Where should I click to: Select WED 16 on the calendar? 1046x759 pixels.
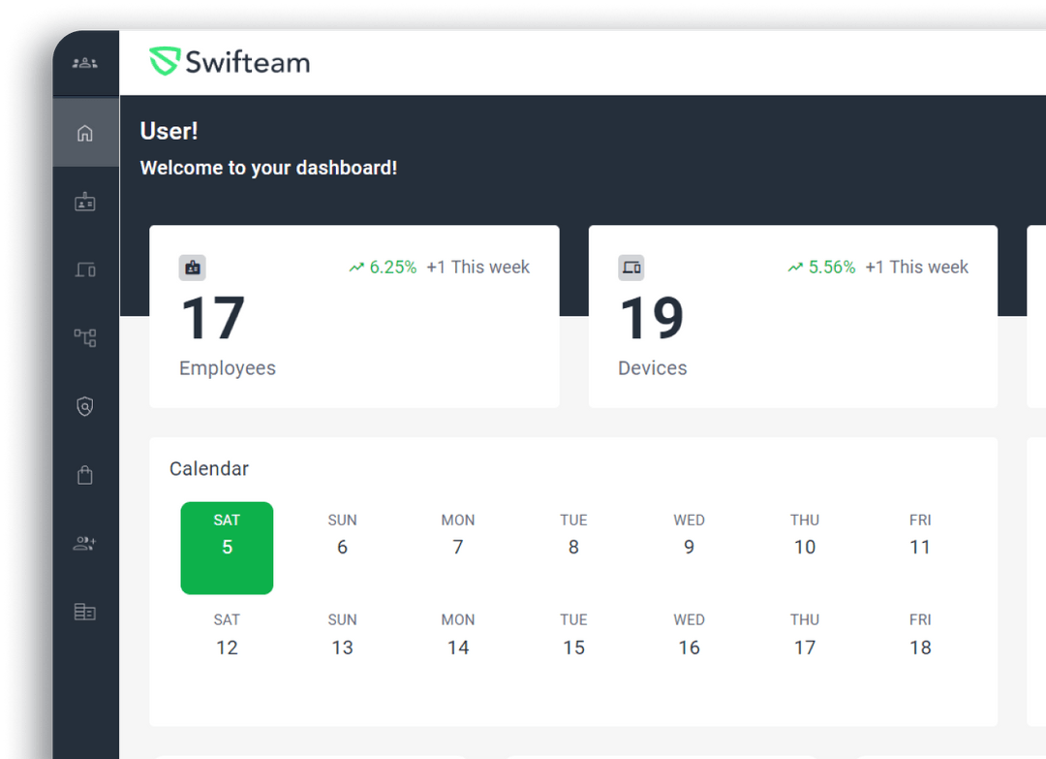(x=689, y=635)
